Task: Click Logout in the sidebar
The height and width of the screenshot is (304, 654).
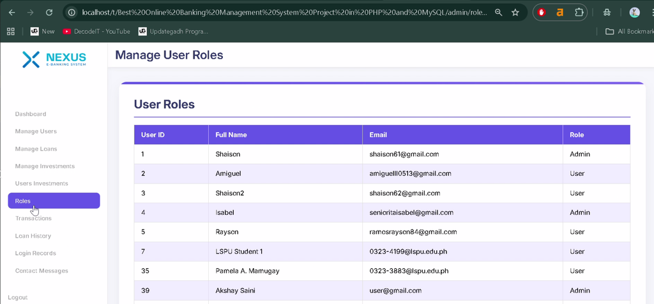Action: tap(17, 298)
